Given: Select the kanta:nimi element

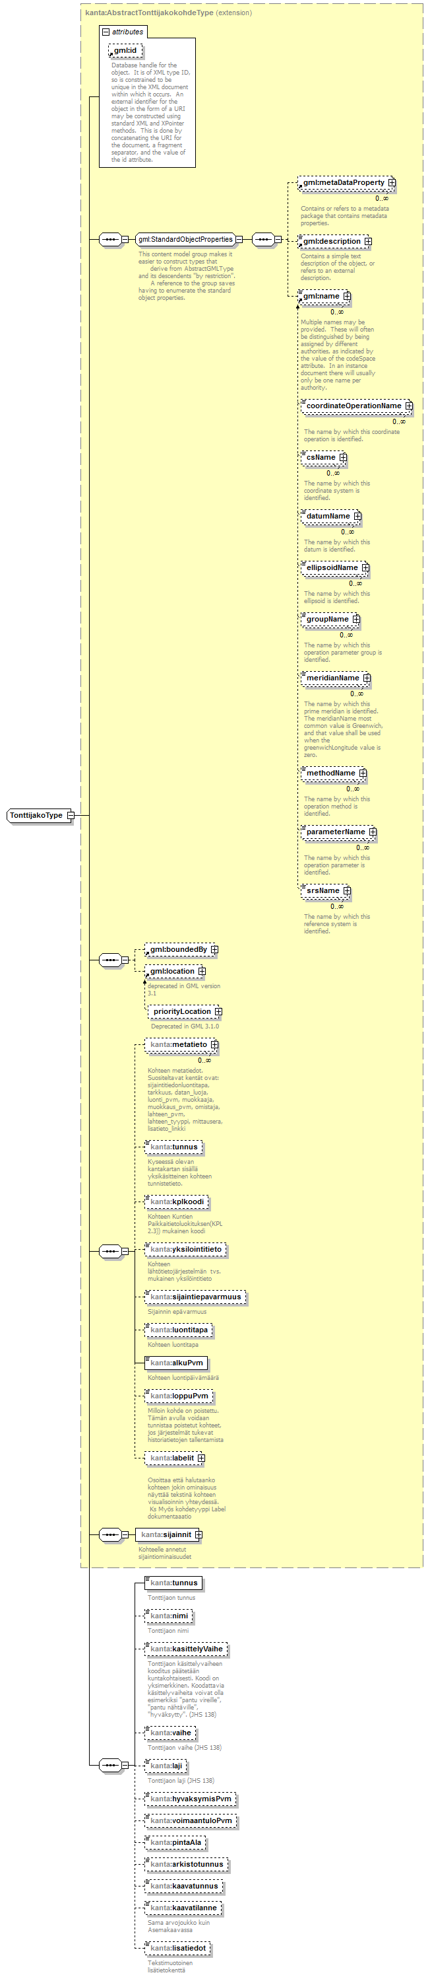Looking at the screenshot, I should coord(169,1616).
